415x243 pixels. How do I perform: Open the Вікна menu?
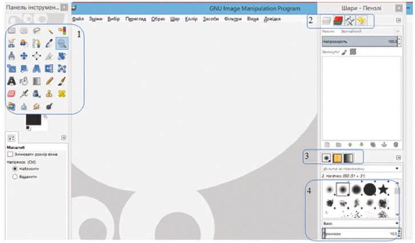pyautogui.click(x=252, y=19)
